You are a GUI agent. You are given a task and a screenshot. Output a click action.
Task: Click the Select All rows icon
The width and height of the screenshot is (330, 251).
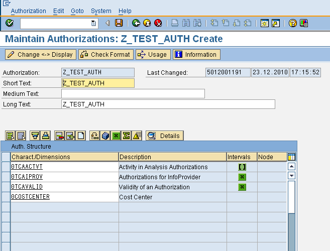[10, 136]
